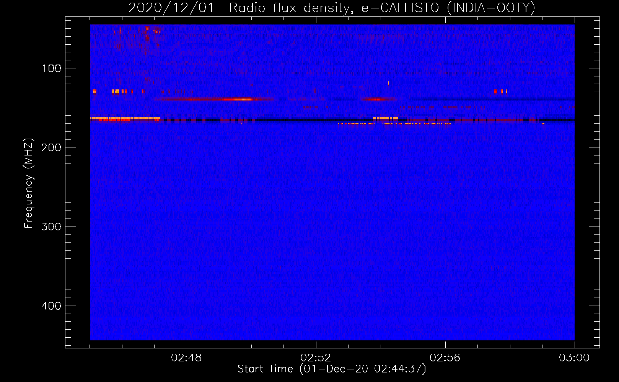Click the 'Start Time (01-Dec-20 02:44:37)' label
Screen dimensions: 619x382
coord(332,369)
